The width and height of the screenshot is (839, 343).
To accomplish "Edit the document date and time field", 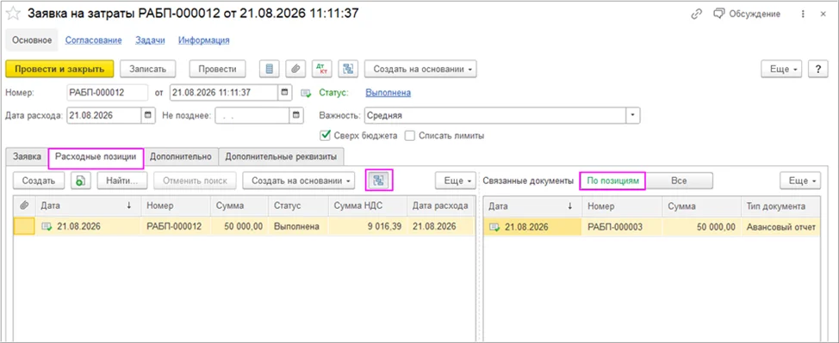I will (224, 93).
